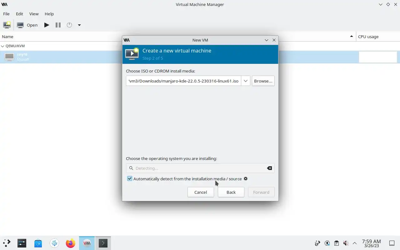Close the New VM dialog

[274, 40]
